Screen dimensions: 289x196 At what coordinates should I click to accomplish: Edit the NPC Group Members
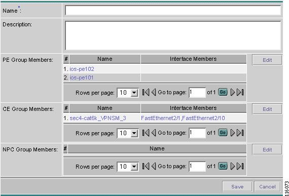coord(267,149)
